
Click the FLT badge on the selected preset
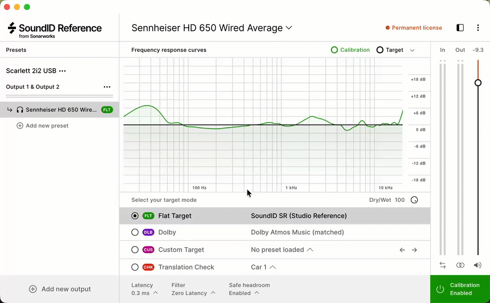point(107,110)
